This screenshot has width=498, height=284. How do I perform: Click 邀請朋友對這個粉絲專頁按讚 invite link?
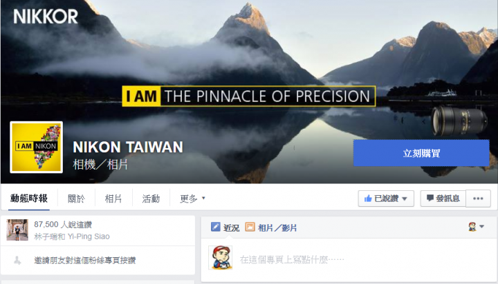[85, 261]
